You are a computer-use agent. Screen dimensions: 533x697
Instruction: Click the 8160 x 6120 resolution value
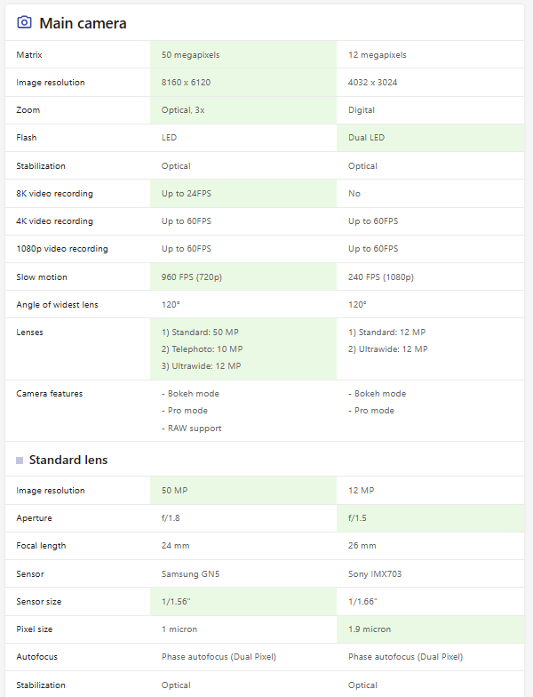pyautogui.click(x=187, y=82)
